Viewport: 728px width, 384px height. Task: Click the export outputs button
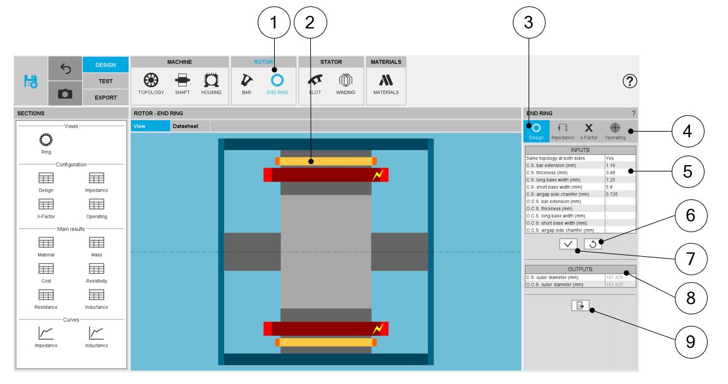tap(580, 306)
